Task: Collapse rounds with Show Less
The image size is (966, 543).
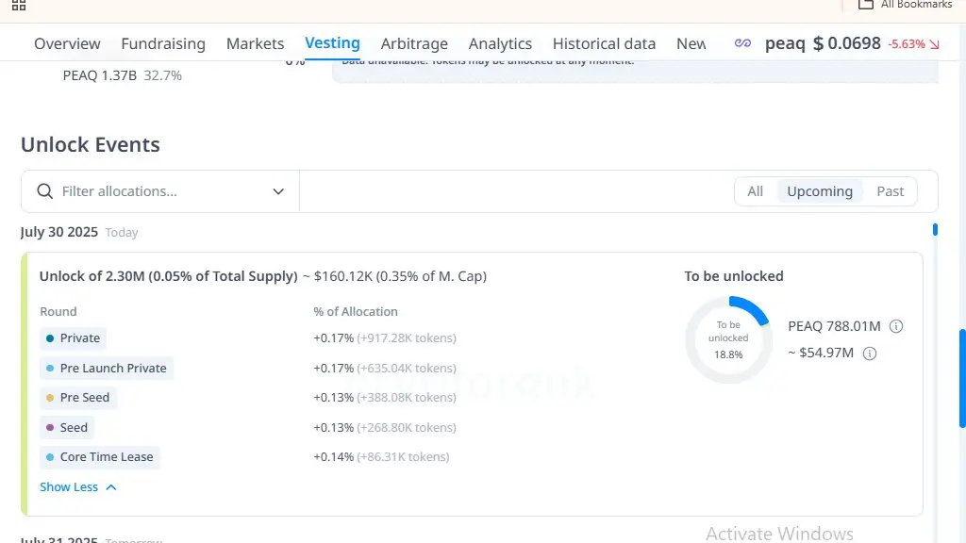Action: click(x=77, y=487)
